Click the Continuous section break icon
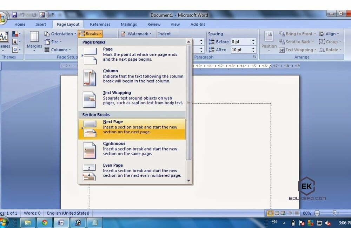The height and width of the screenshot is (228, 351). [x=89, y=150]
